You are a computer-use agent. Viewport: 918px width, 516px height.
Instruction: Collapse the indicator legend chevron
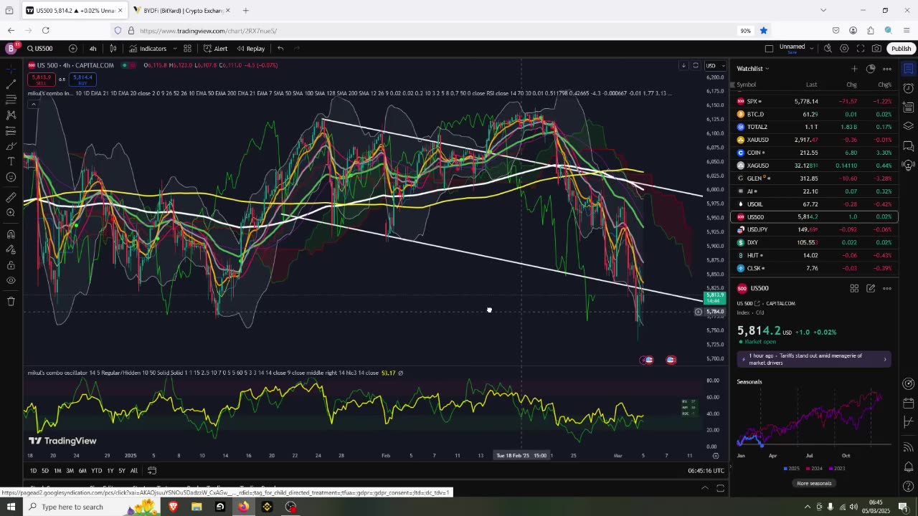[33, 104]
